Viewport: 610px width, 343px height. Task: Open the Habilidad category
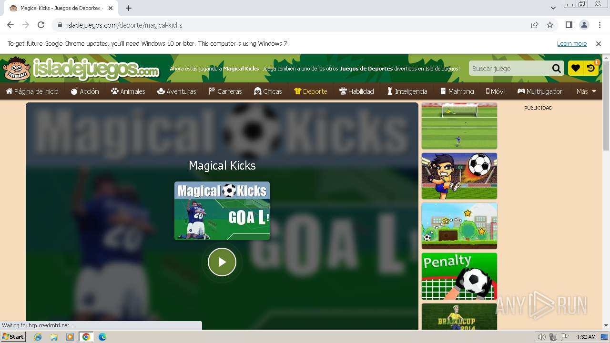[x=356, y=91]
